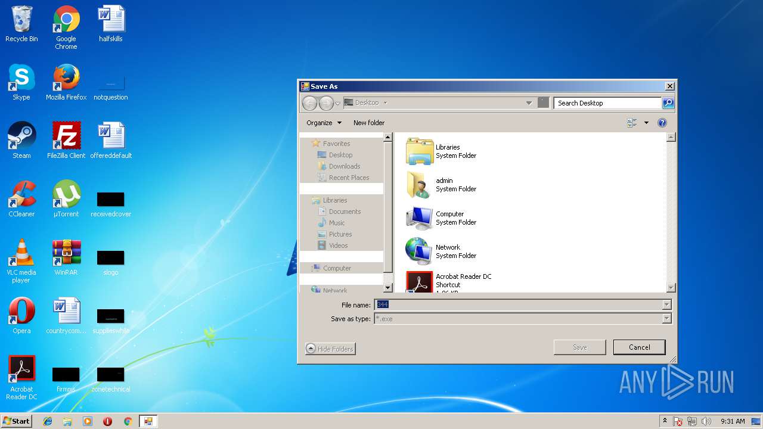Select admin System Folder in file list

coord(441,185)
